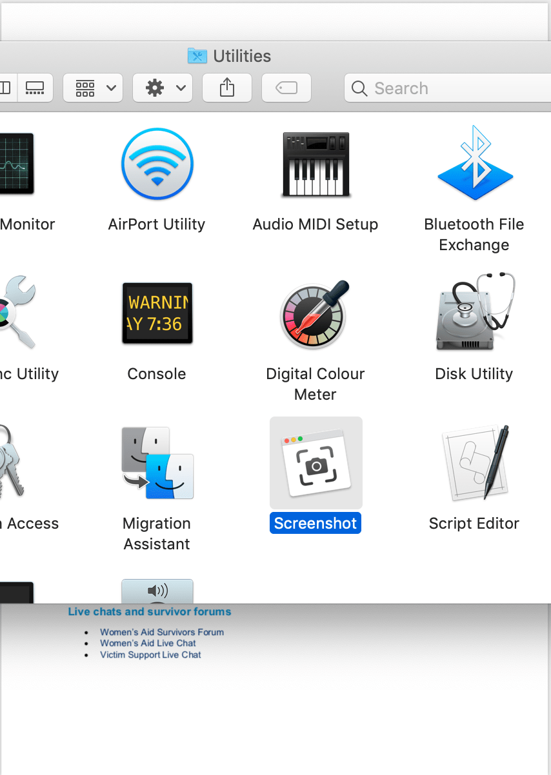Switch to column view button
Screen dimensions: 551x775
tap(8, 88)
